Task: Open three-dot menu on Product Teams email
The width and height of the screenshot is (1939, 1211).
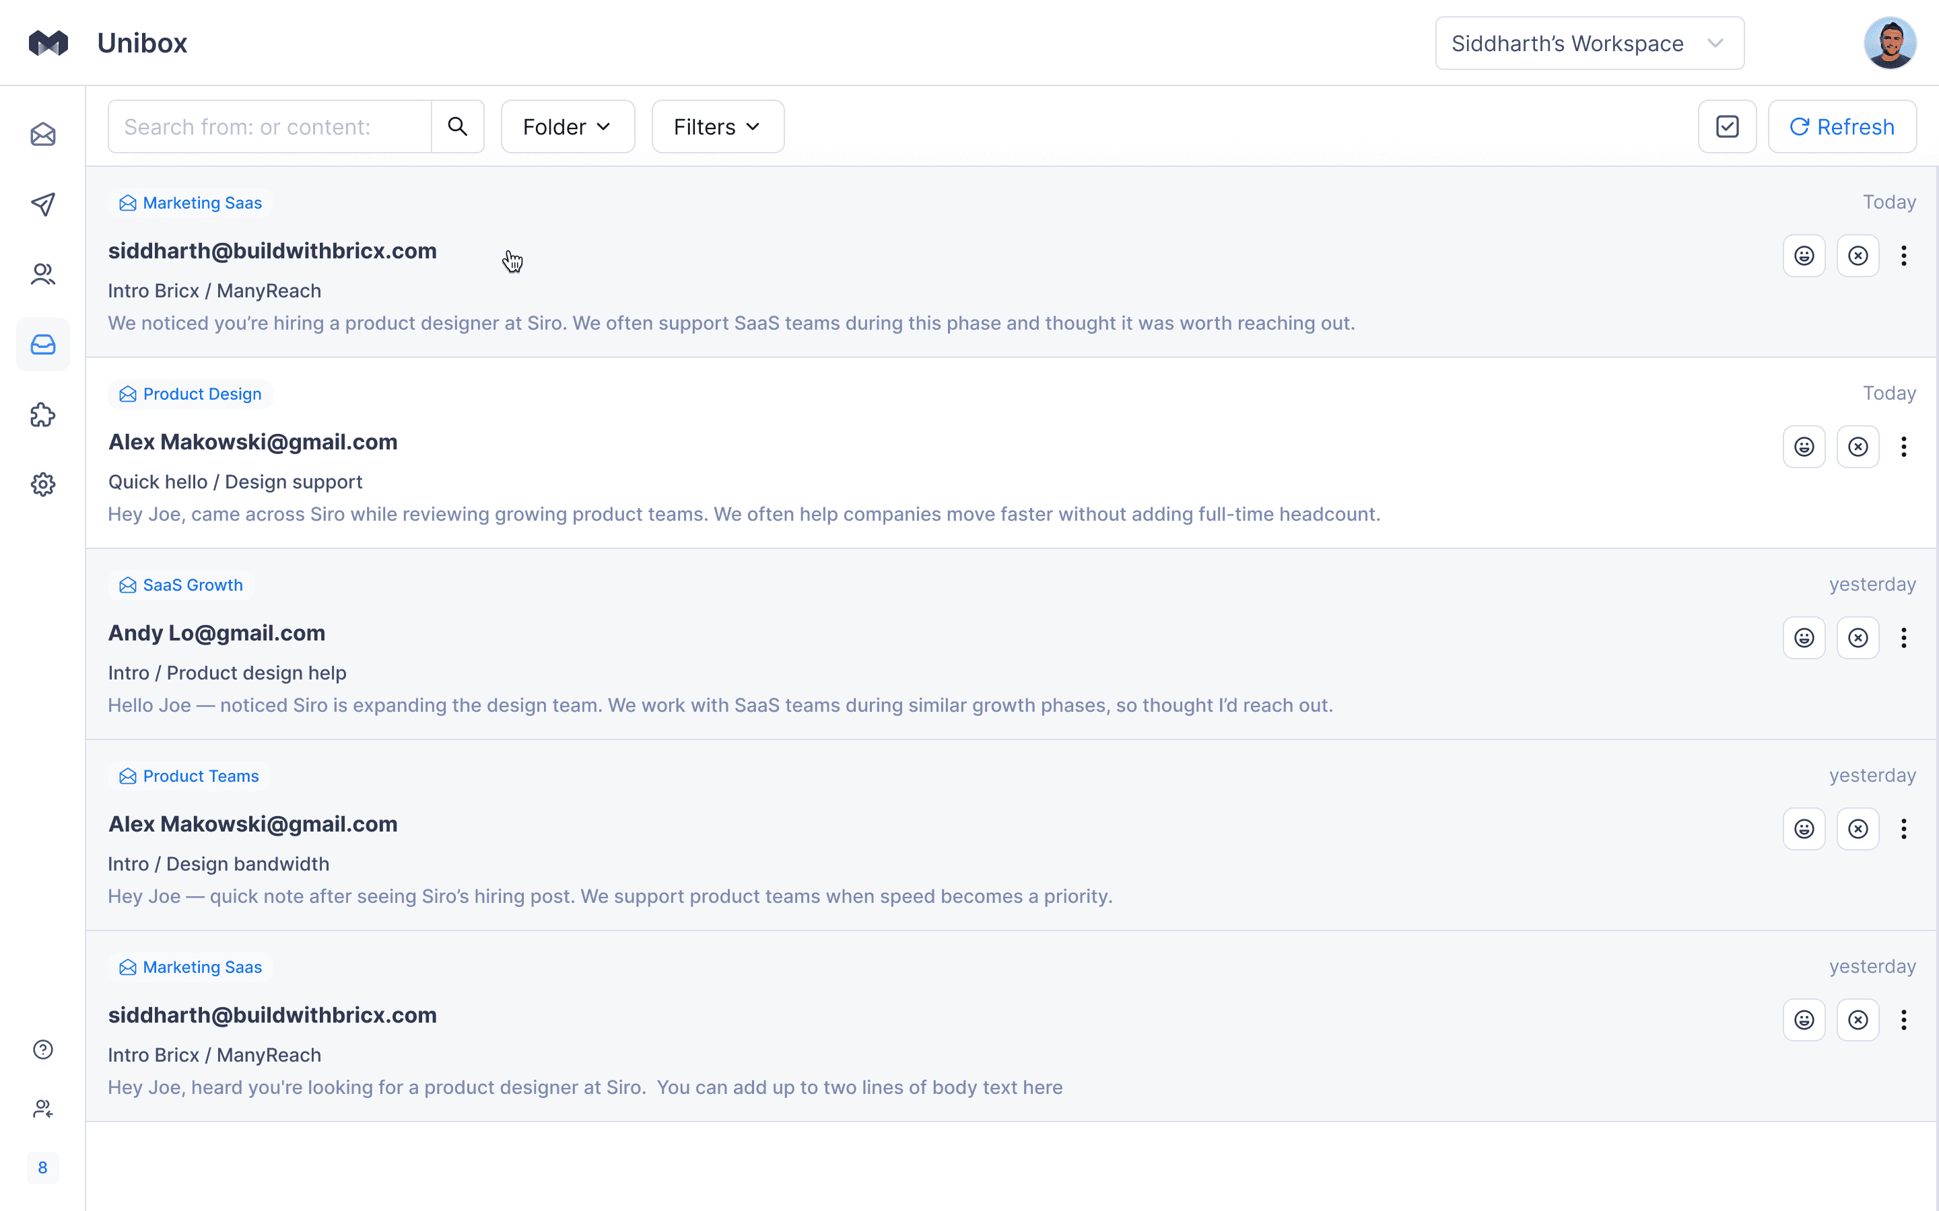Action: tap(1904, 829)
